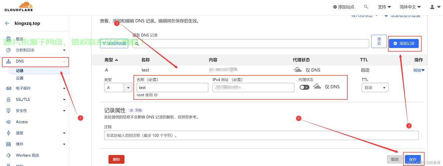Click the 速度 lightning bolt icon
443x166 pixels.
pyautogui.click(x=9, y=133)
